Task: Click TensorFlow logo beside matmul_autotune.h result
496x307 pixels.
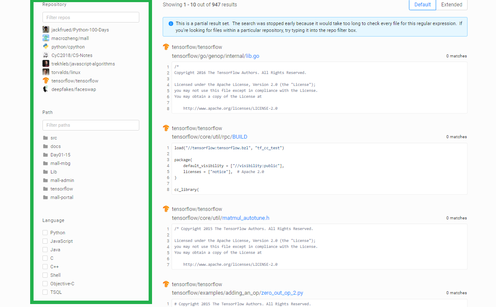Action: (x=166, y=209)
